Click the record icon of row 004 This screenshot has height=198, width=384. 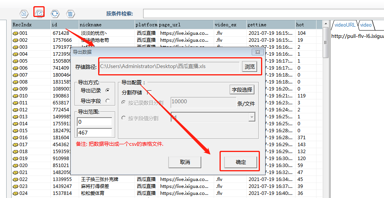point(16,54)
